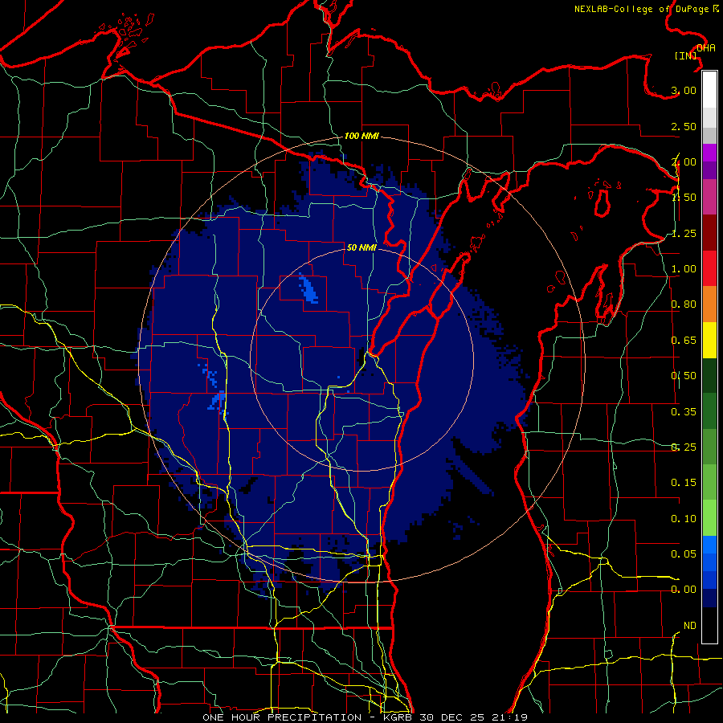
Task: Click the 2.00 legend value
Action: [x=684, y=161]
